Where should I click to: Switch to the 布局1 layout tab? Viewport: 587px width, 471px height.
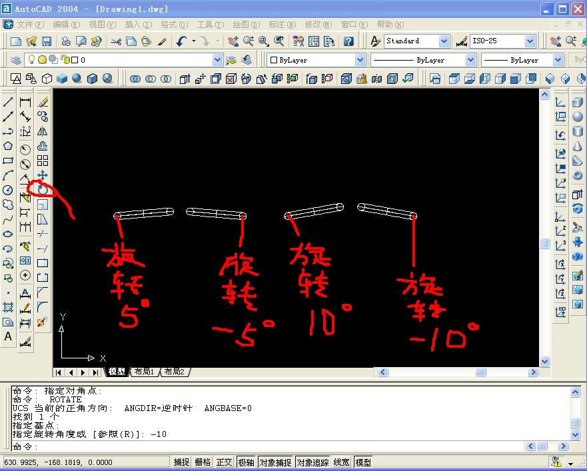coord(144,372)
